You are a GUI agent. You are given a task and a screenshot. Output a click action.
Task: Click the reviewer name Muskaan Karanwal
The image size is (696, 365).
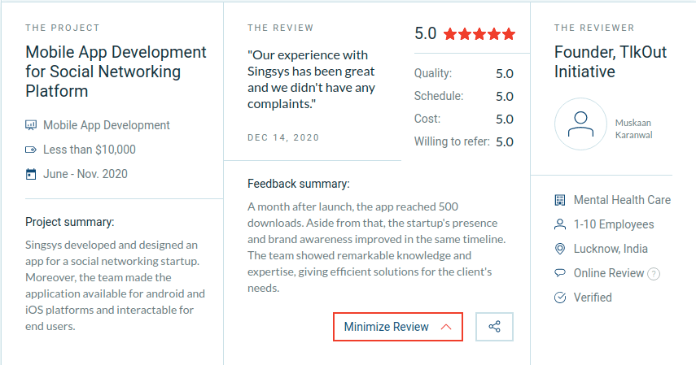click(634, 128)
